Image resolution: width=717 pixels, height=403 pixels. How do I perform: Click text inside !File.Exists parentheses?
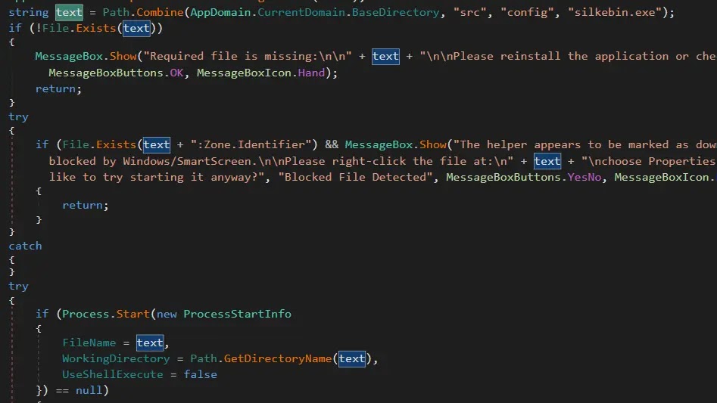pyautogui.click(x=136, y=28)
